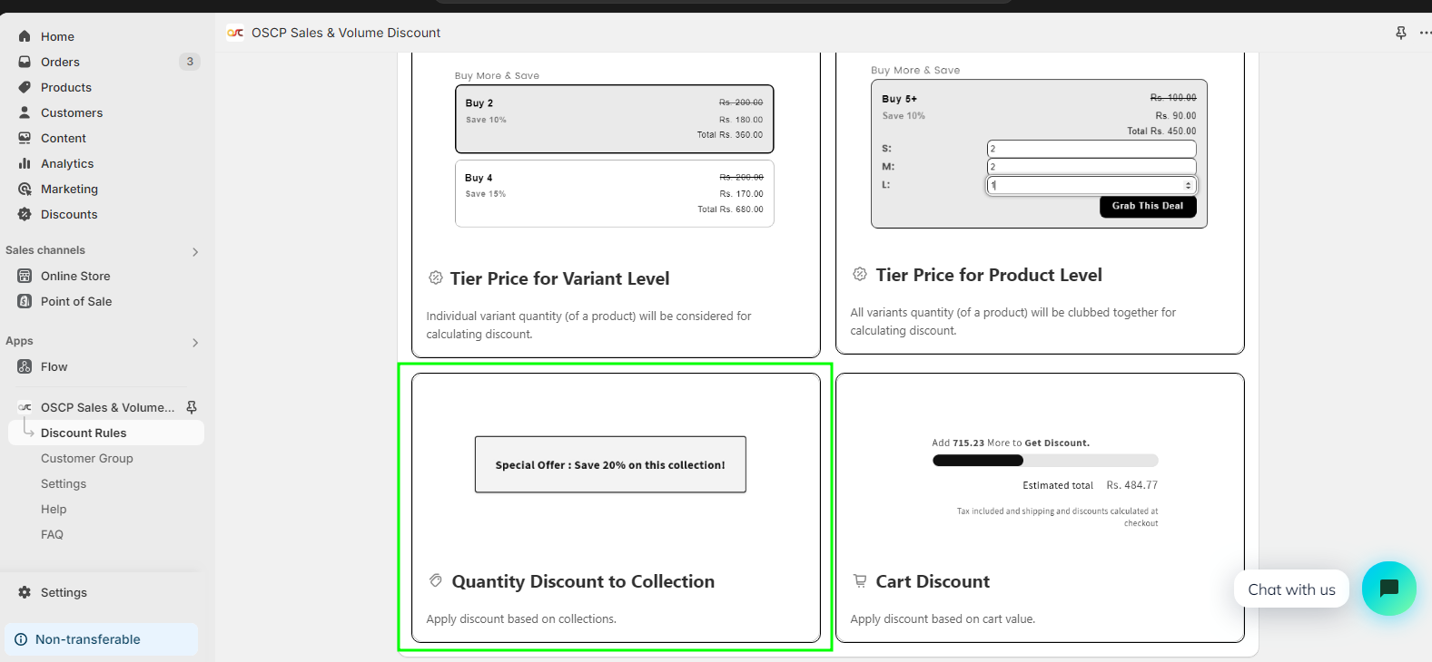
Task: Select the Buy 4 Save 15% tier
Action: [614, 193]
